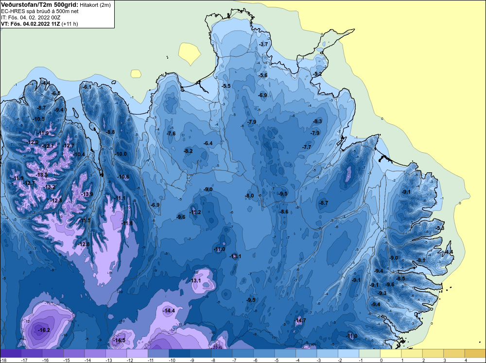This screenshot has width=486, height=363.
Task: Click legend swatch between -14 and -13
Action: pyautogui.click(x=95, y=353)
